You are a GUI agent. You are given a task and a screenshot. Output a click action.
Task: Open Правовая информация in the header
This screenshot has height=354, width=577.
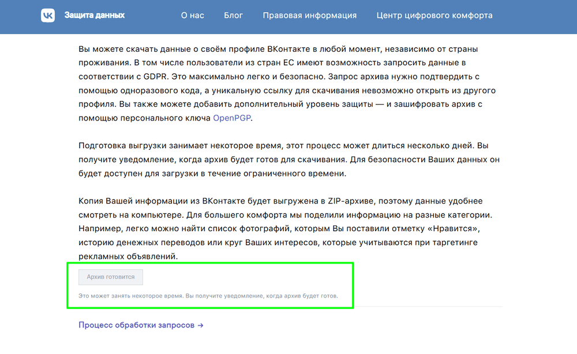point(309,16)
